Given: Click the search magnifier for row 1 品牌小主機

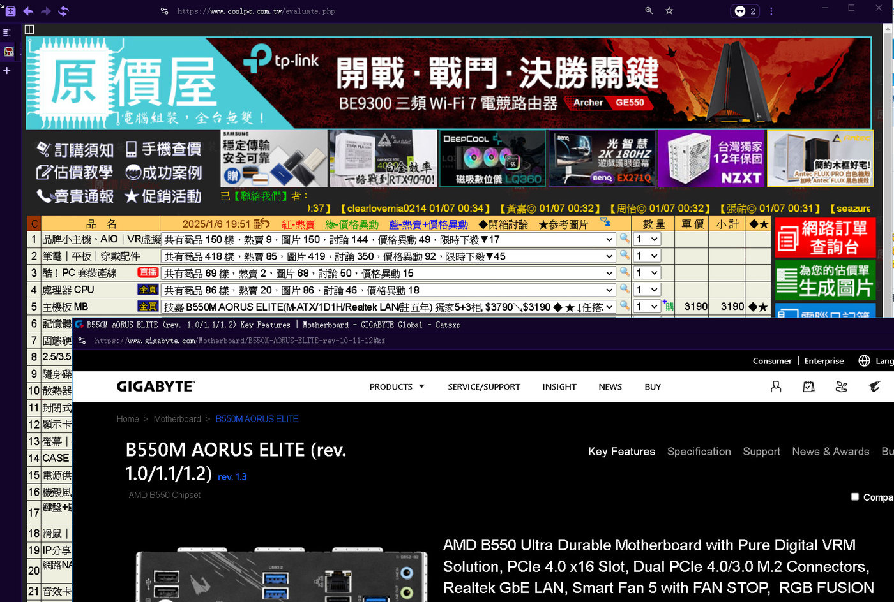Looking at the screenshot, I should [x=625, y=238].
